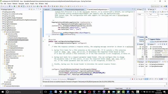Click the Smart Insert status bar entry

point(119,88)
